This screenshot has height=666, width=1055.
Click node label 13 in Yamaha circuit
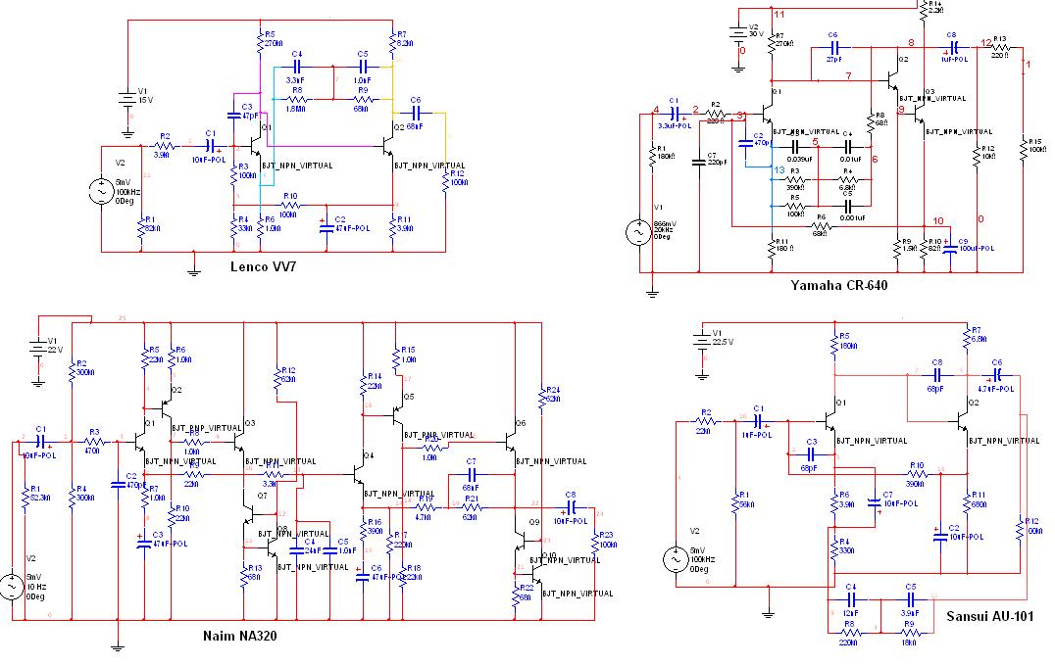tap(779, 170)
